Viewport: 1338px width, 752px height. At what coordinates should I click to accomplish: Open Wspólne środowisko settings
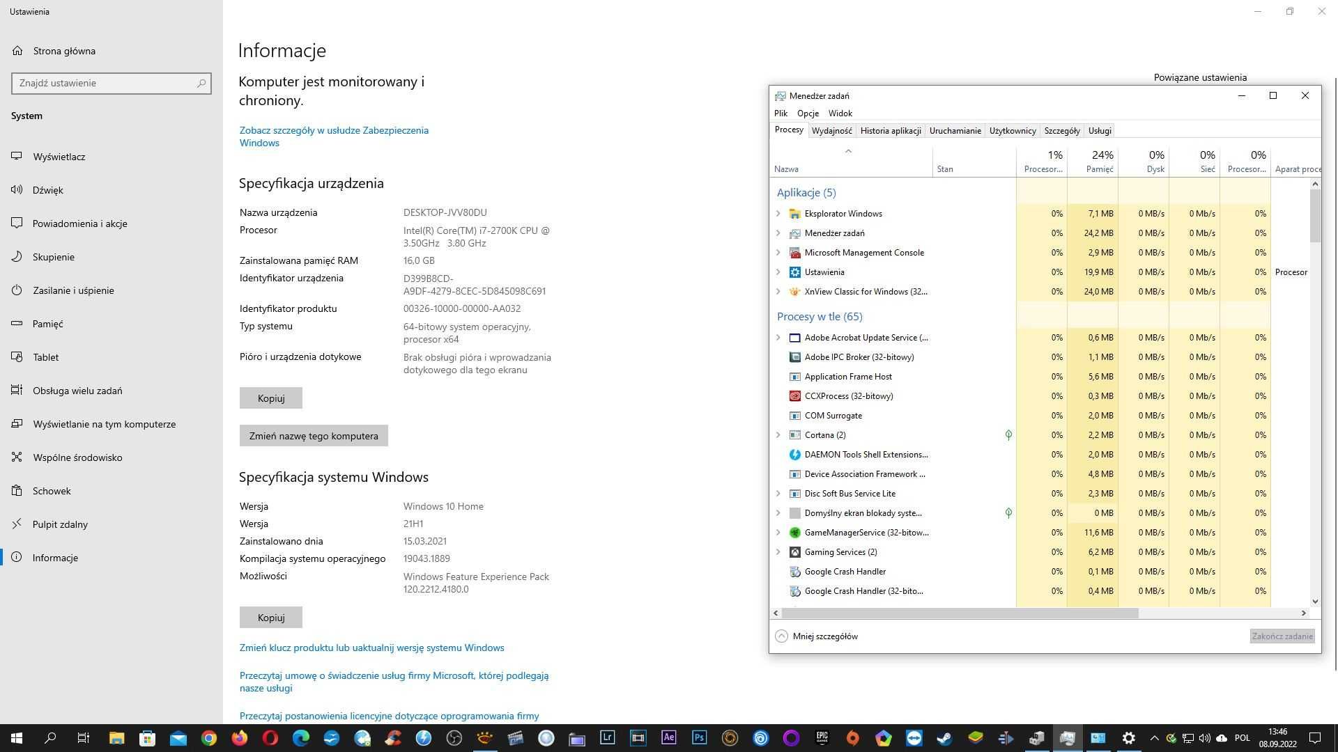77,457
